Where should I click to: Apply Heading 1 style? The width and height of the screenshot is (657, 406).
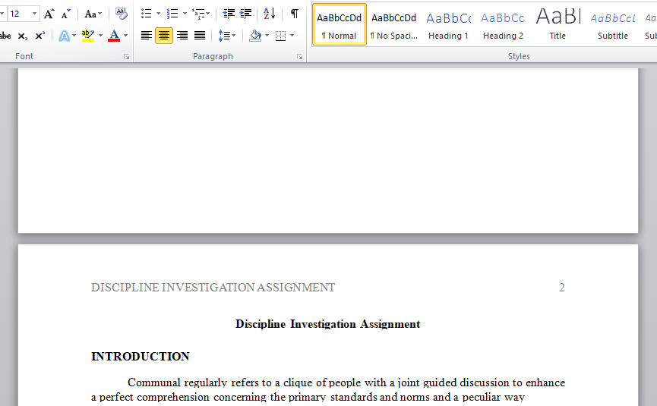point(448,24)
